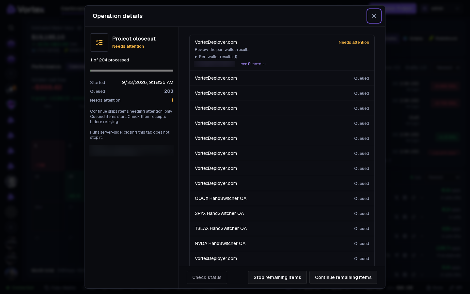Click the Queued status of NVDA HandSwitcher QA
This screenshot has height=294, width=470.
coord(362,244)
